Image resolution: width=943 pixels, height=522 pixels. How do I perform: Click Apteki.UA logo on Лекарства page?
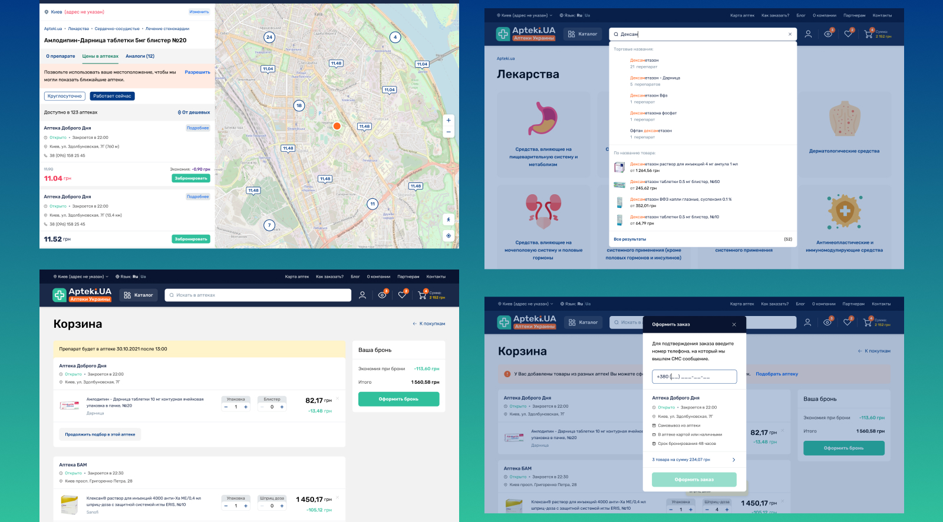pyautogui.click(x=526, y=34)
